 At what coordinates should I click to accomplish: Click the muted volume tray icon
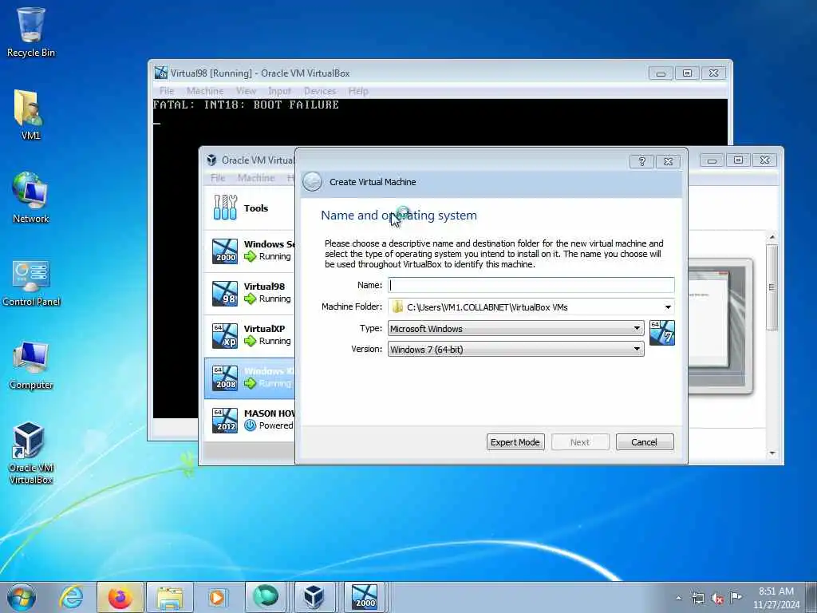point(717,599)
